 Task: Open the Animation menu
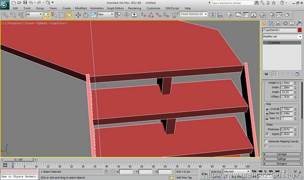tap(97, 8)
